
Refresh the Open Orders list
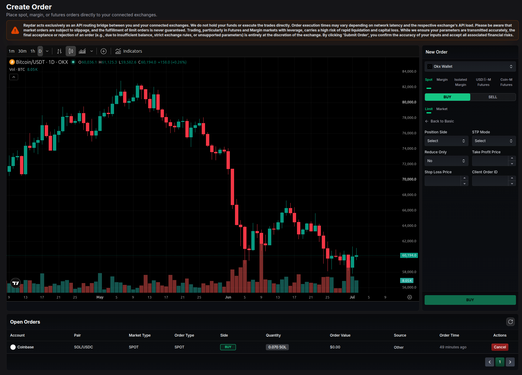click(511, 322)
